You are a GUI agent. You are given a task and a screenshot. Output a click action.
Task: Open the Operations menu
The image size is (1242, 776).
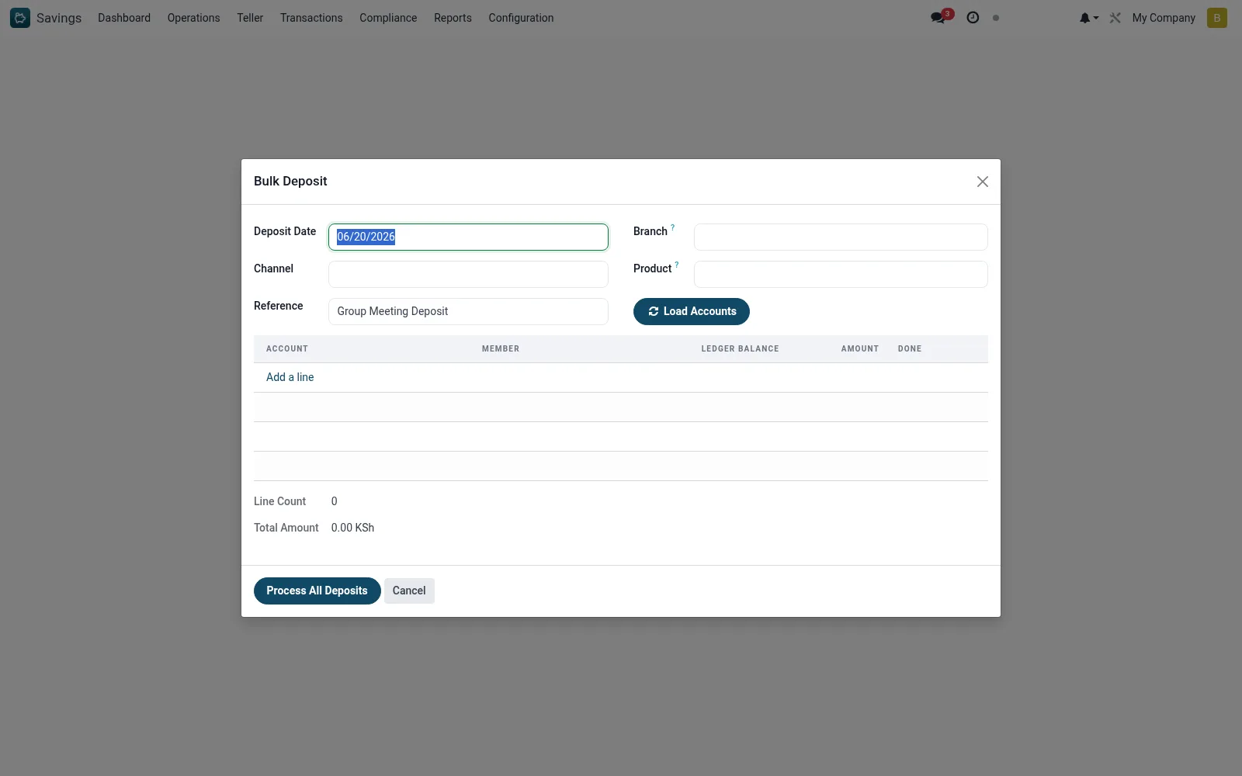tap(193, 18)
